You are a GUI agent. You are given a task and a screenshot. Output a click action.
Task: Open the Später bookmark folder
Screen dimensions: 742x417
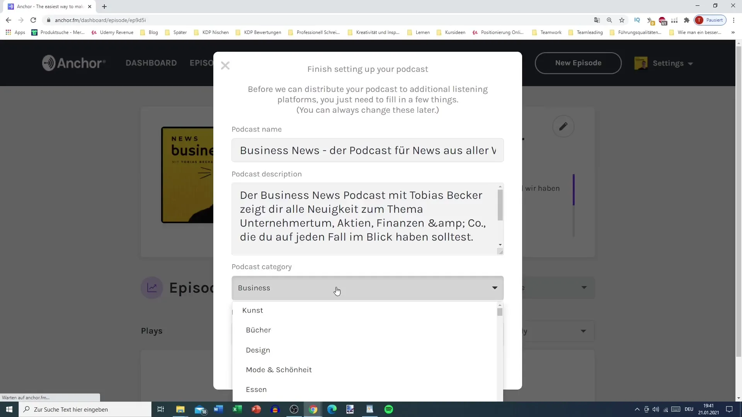click(176, 32)
